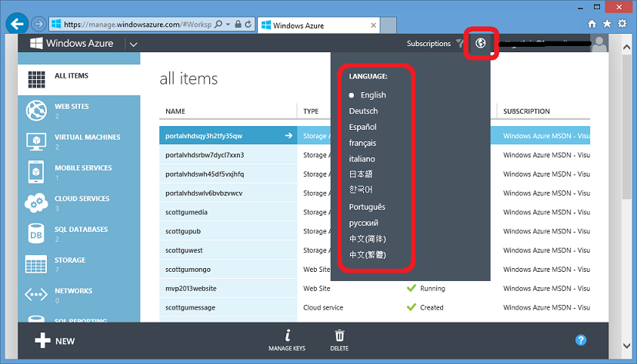The image size is (637, 364).
Task: Refresh the page with reload icon
Action: click(248, 25)
